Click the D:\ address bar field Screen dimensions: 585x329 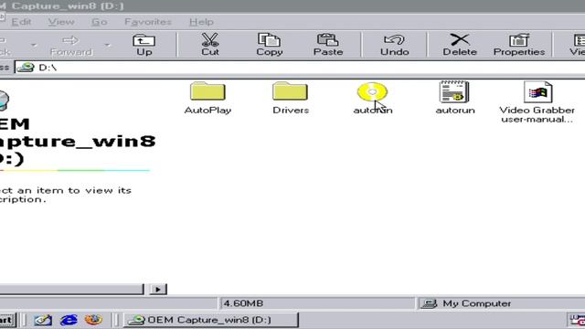299,68
